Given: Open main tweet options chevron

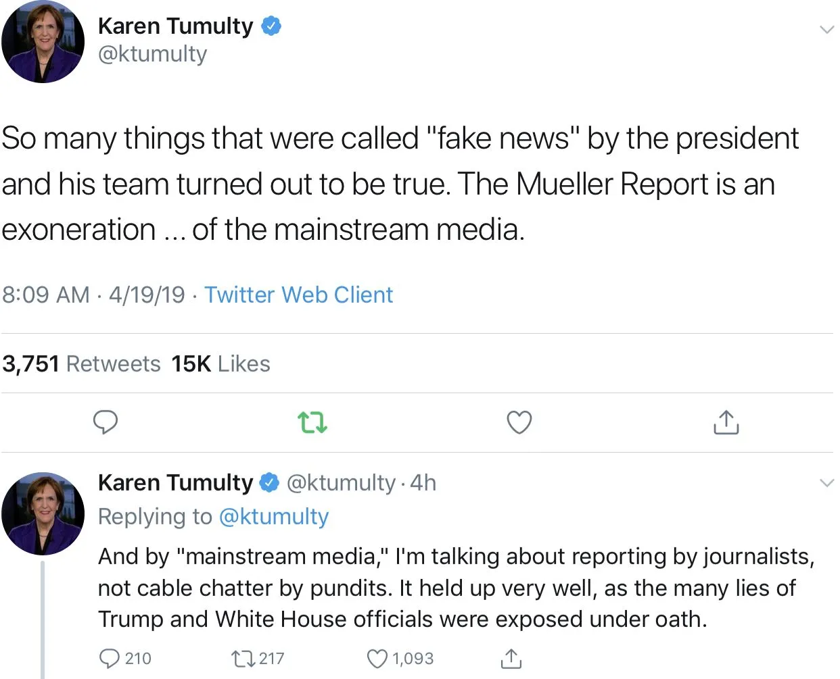Looking at the screenshot, I should (826, 30).
